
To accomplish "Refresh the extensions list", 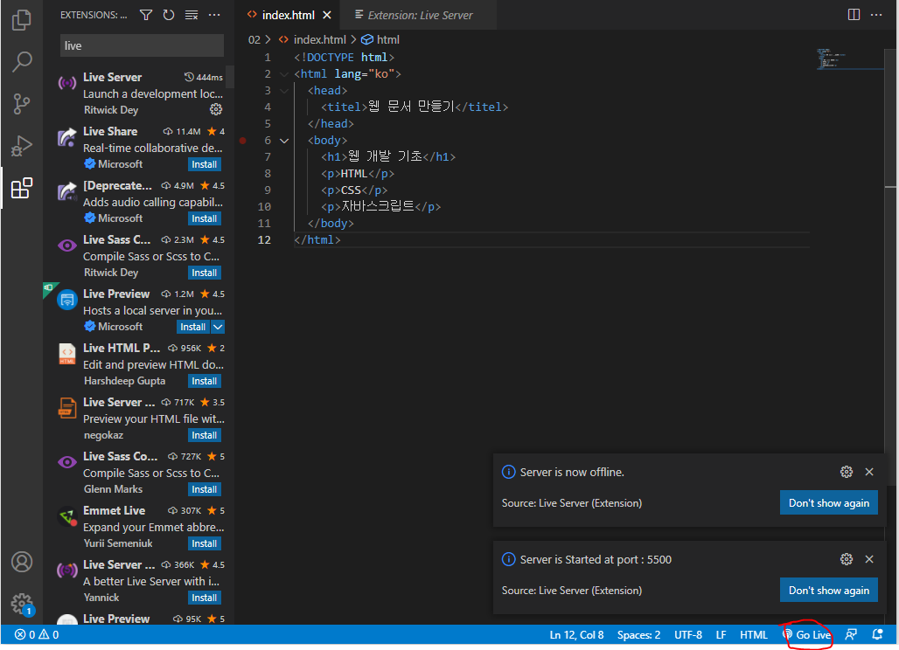I will coord(169,15).
